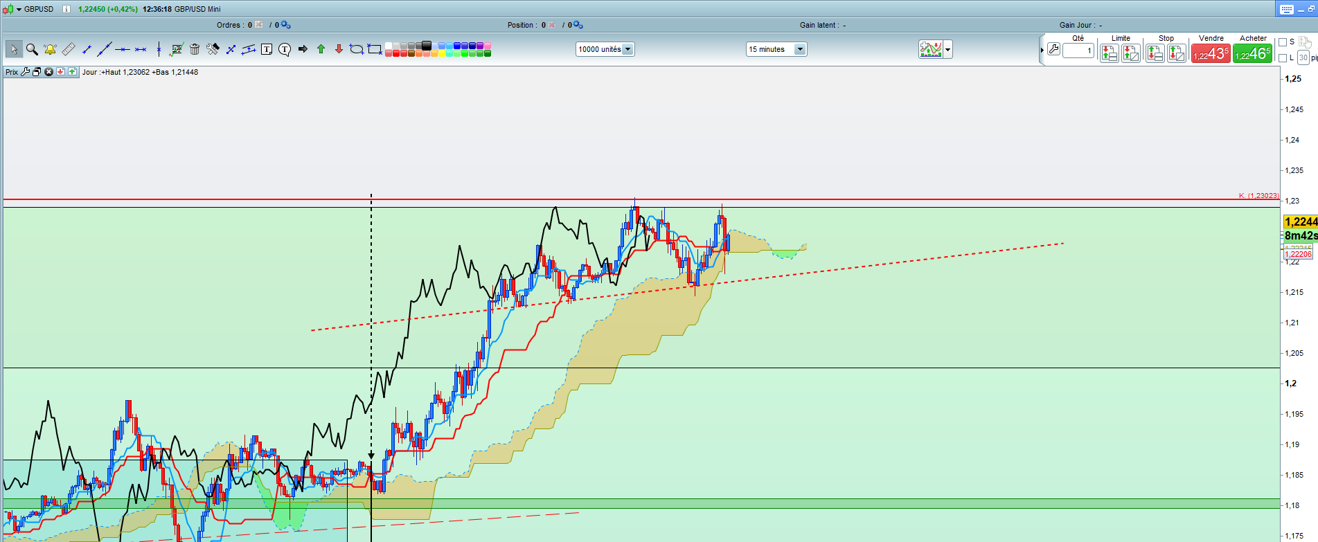This screenshot has height=542, width=1318.
Task: Expand the indicators chart dropdown arrow
Action: [947, 50]
